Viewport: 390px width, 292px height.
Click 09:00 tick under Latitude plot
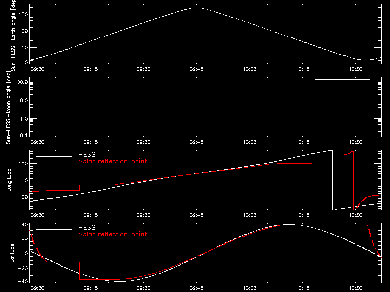(38, 288)
